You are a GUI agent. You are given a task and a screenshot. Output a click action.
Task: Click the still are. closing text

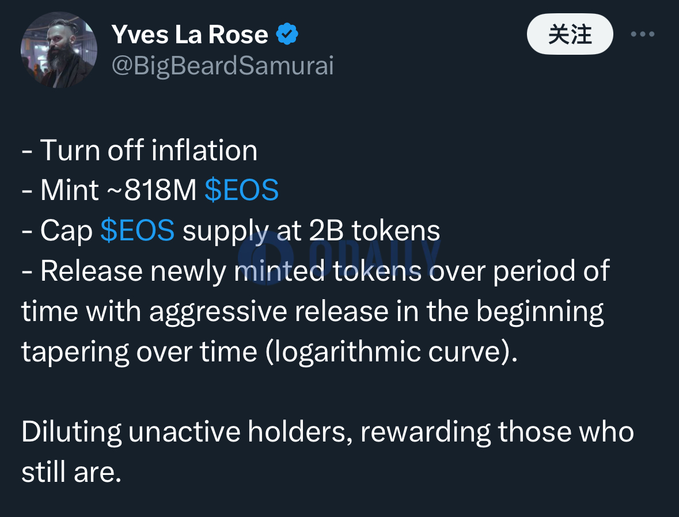pos(71,472)
